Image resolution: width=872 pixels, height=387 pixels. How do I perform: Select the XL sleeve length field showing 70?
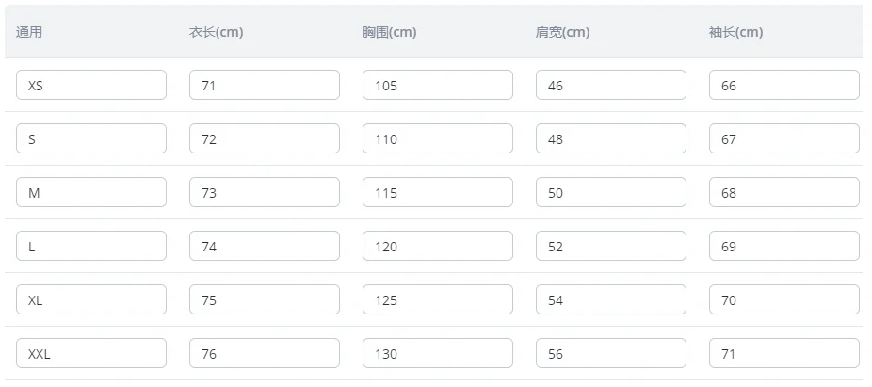tap(784, 299)
